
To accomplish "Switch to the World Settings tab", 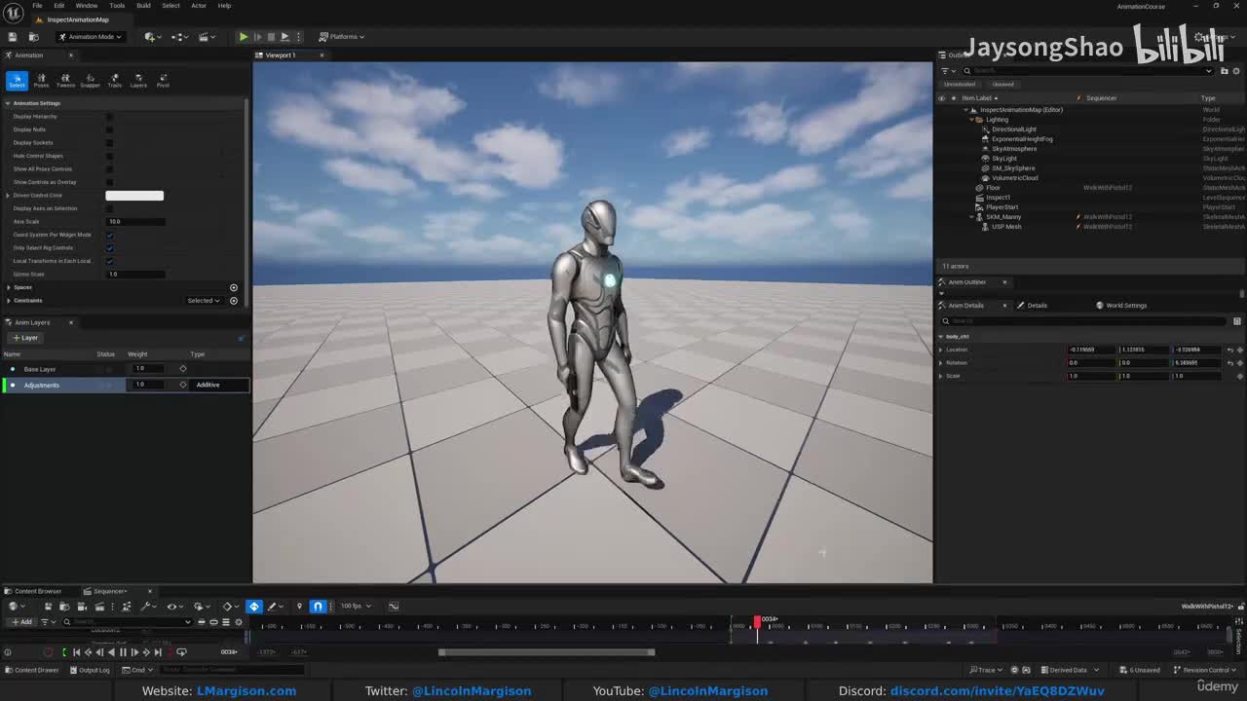I will click(x=1121, y=306).
